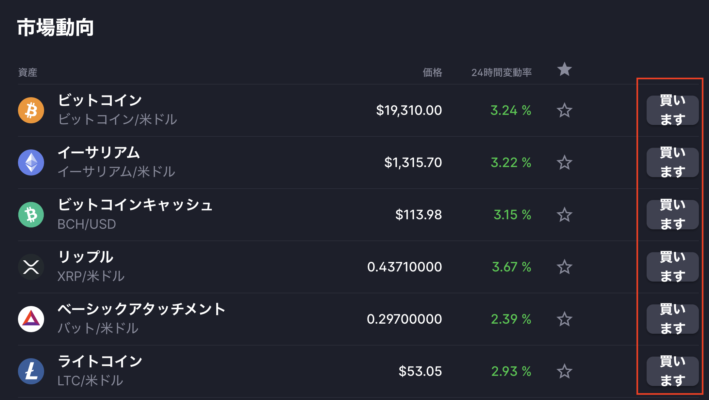Click the Basic Attention Token triangle icon
Image resolution: width=709 pixels, height=400 pixels.
coord(31,319)
